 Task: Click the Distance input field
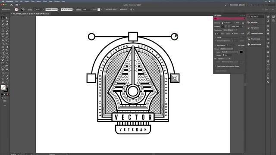228,23
